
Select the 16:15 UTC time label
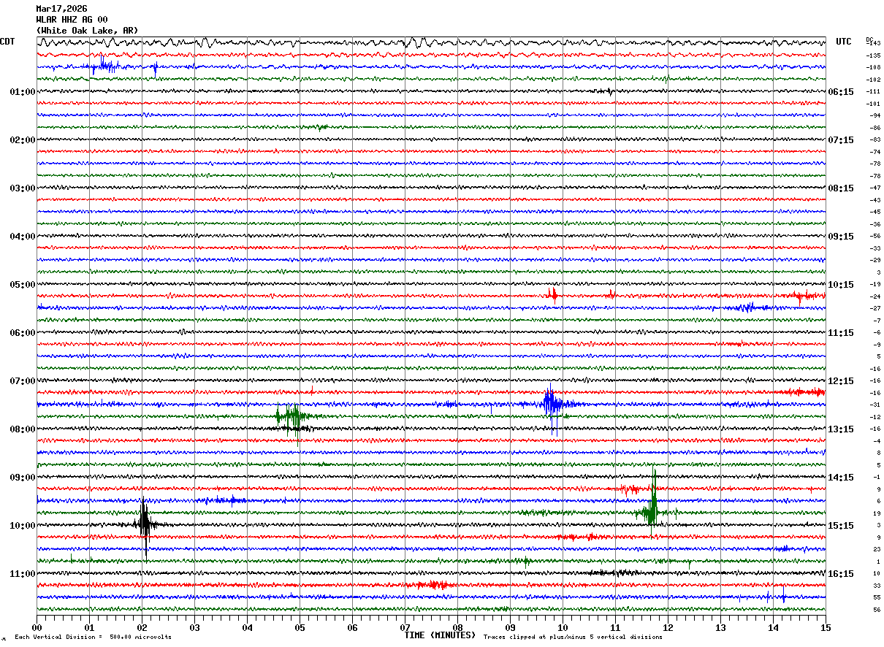click(841, 574)
